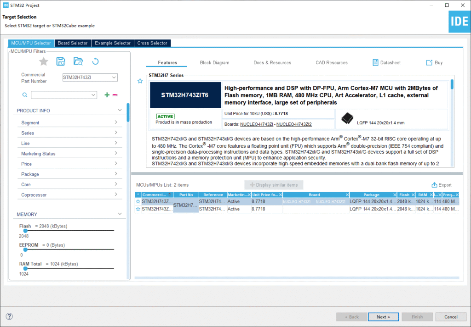Click the Next button
Image resolution: width=471 pixels, height=327 pixels.
[x=383, y=317]
